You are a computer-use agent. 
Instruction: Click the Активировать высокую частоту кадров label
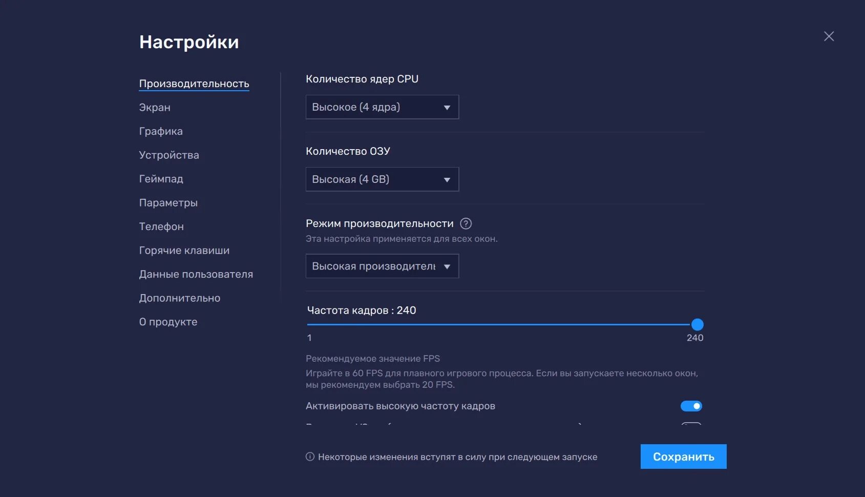(x=400, y=406)
